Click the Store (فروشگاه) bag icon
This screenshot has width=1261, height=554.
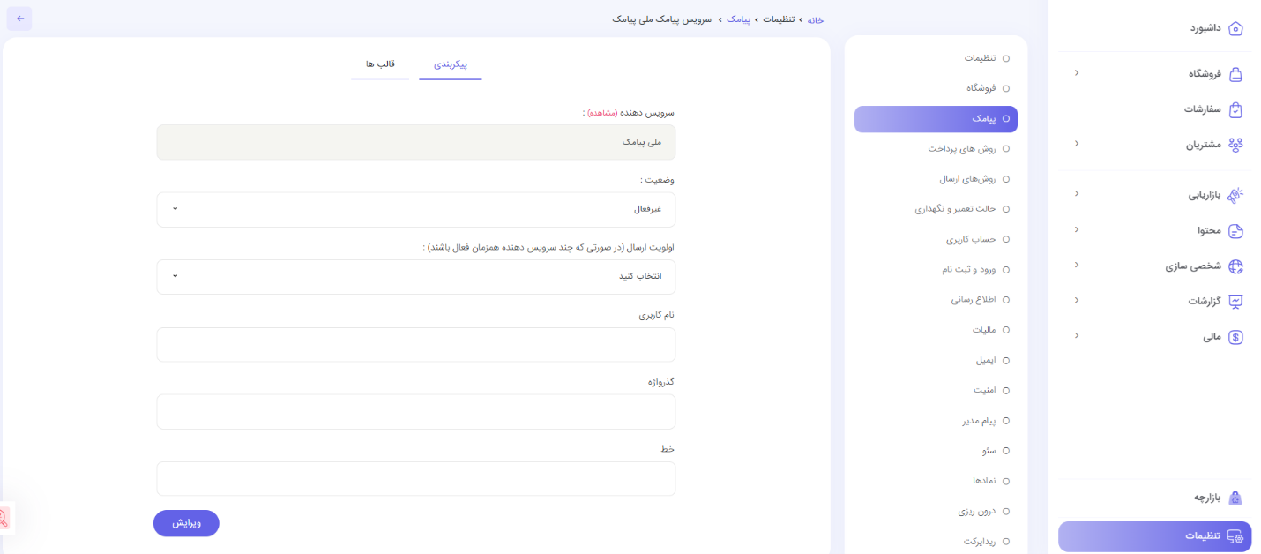[x=1235, y=74]
